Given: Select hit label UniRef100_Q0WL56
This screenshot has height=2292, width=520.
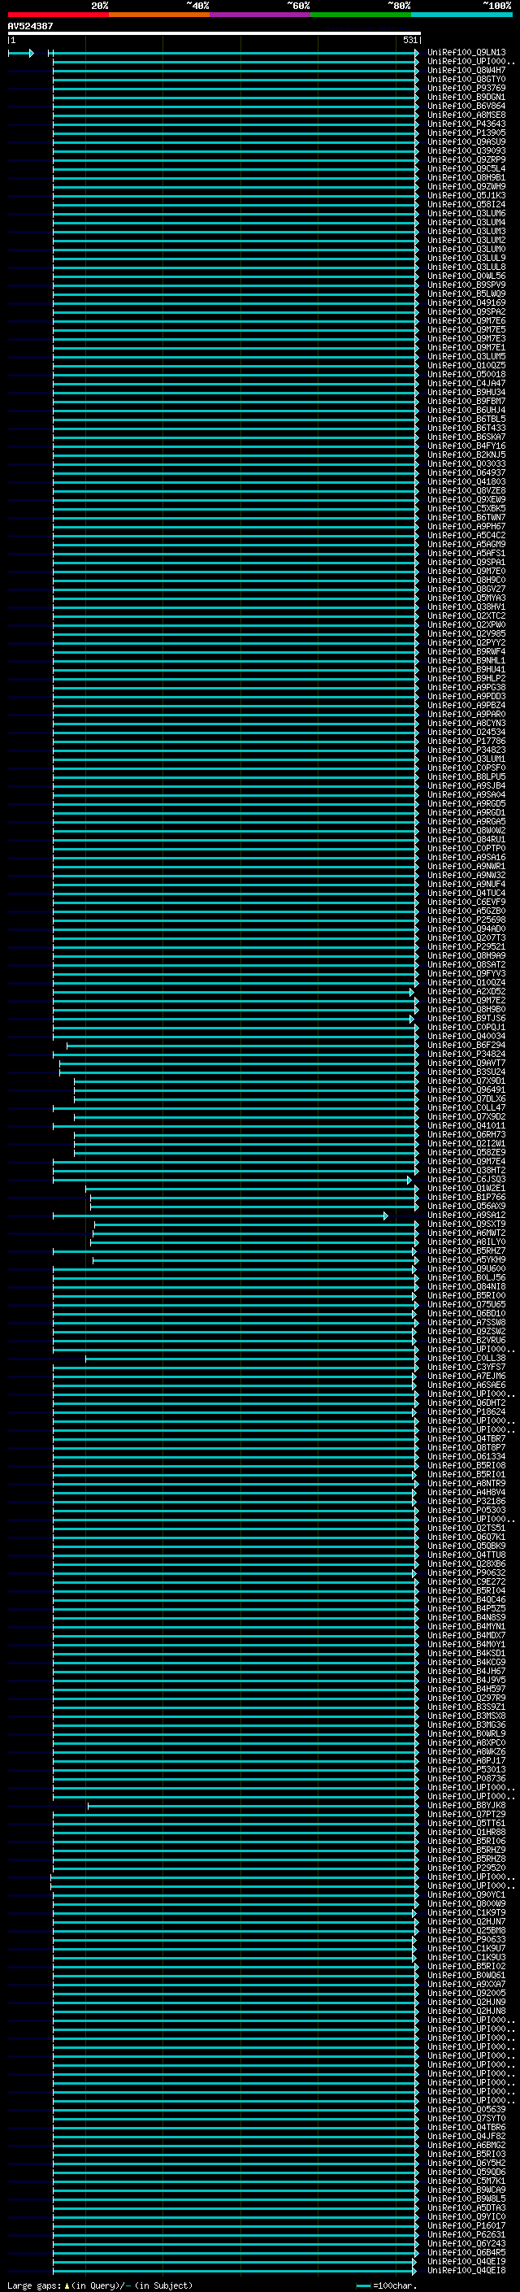Looking at the screenshot, I should click(466, 276).
